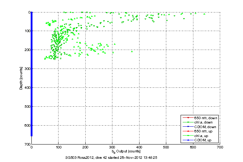Click the '650 nm, down' legend entry

(x=206, y=118)
